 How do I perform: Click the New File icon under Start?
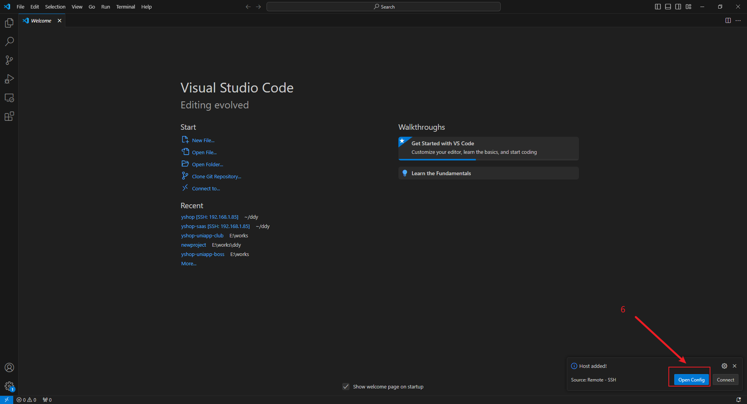pos(185,140)
